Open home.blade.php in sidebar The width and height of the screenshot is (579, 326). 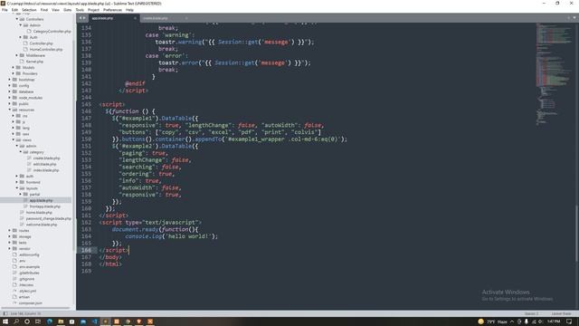coord(39,213)
